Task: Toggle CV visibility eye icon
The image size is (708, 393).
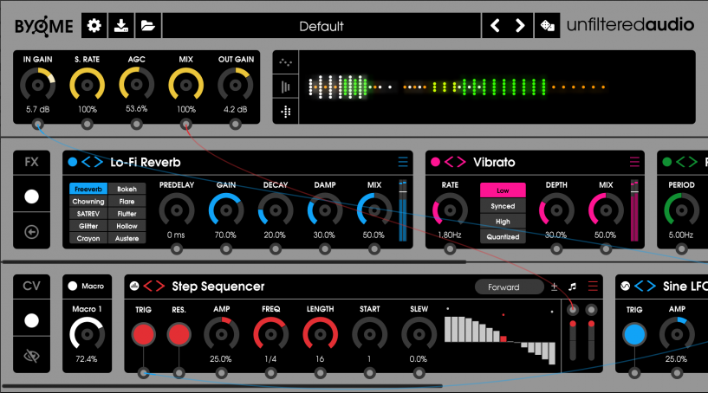Action: (32, 354)
